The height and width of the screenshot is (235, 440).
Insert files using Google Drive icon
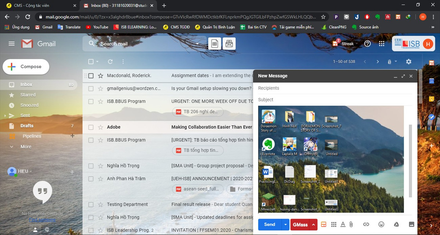point(396,224)
